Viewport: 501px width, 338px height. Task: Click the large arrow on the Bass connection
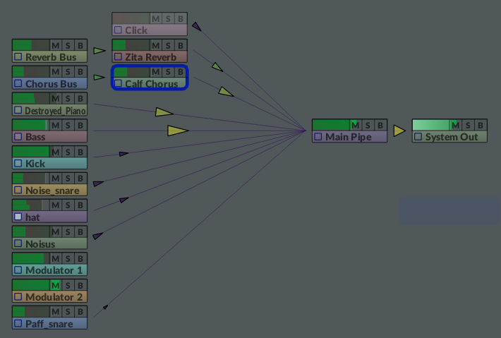(178, 131)
